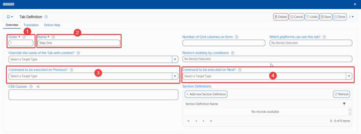Image resolution: width=361 pixels, height=134 pixels.
Task: Focus the CSS Classes text area
Action: click(93, 95)
